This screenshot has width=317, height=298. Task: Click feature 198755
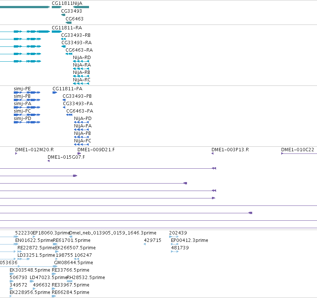point(64,255)
